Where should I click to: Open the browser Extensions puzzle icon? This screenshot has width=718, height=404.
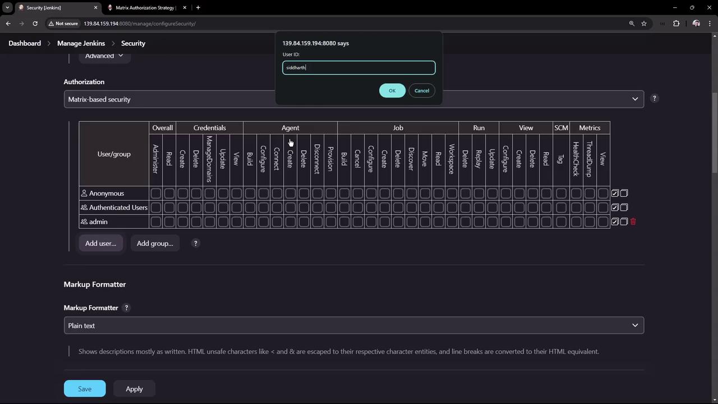[676, 24]
